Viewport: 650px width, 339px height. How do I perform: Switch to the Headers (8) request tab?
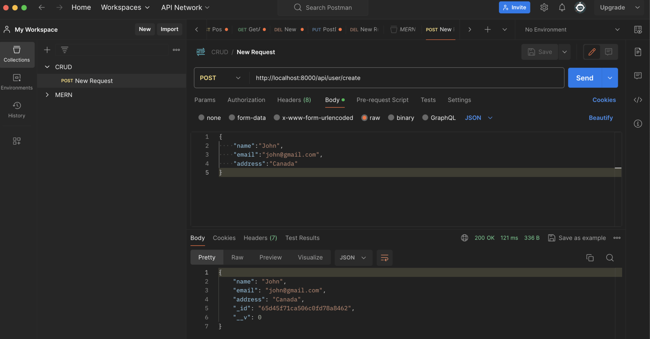294,100
